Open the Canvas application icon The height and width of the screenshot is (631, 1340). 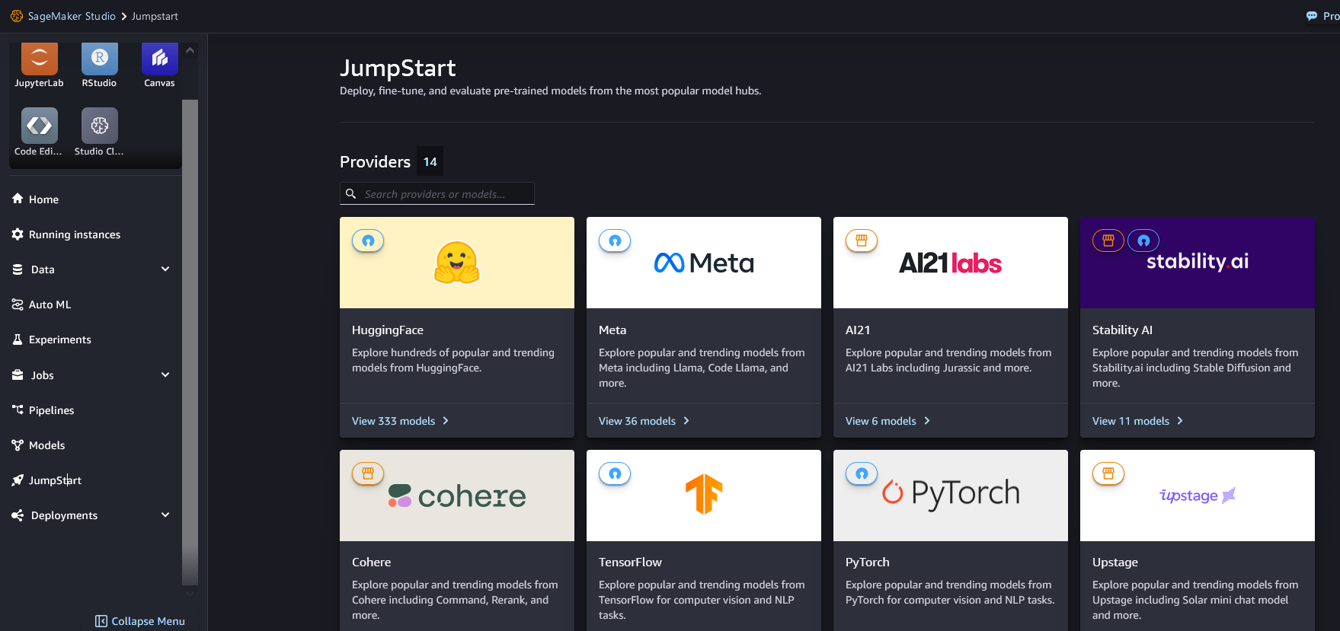tap(160, 59)
